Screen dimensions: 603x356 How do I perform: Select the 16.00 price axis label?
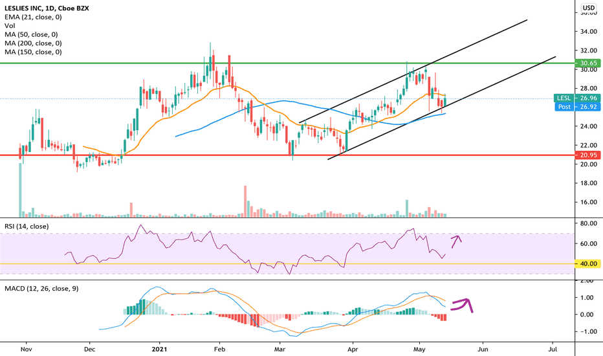click(588, 202)
